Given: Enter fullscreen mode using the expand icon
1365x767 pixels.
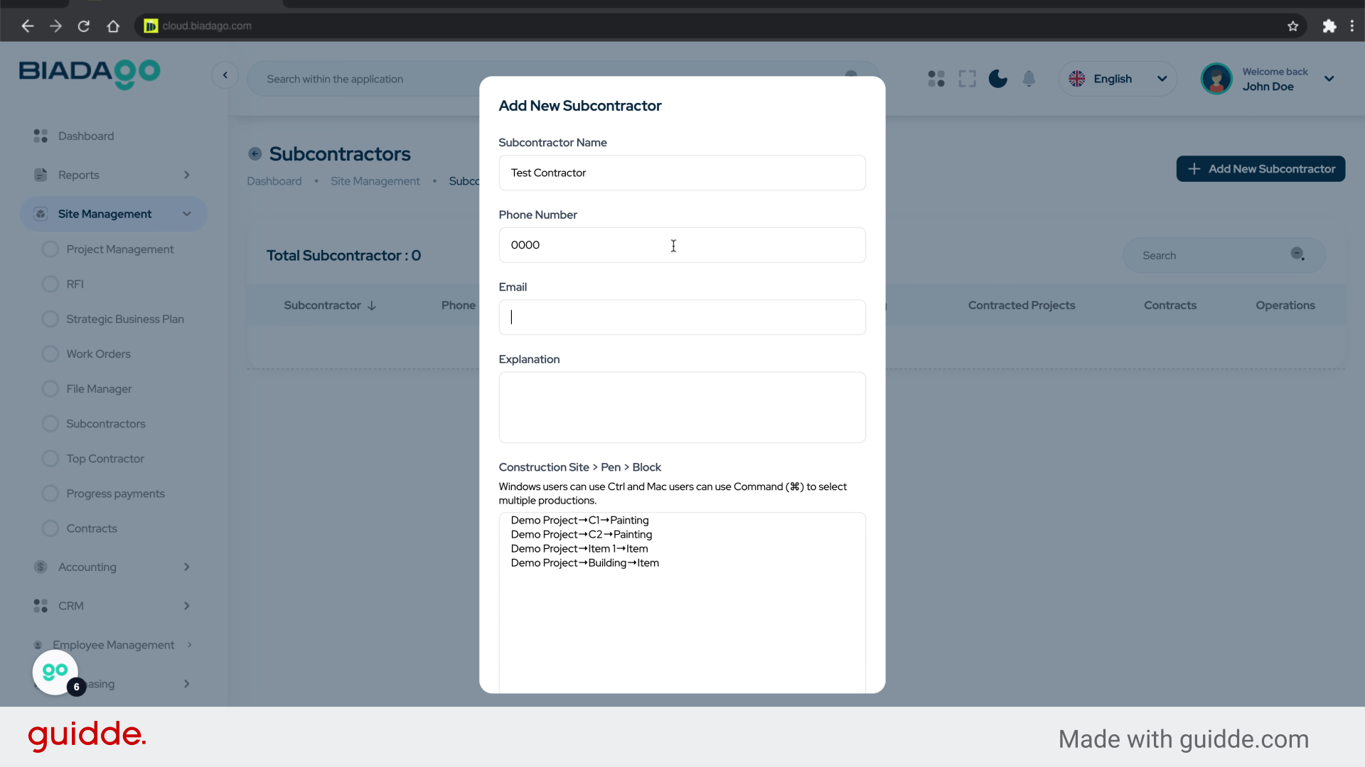Looking at the screenshot, I should 968,78.
